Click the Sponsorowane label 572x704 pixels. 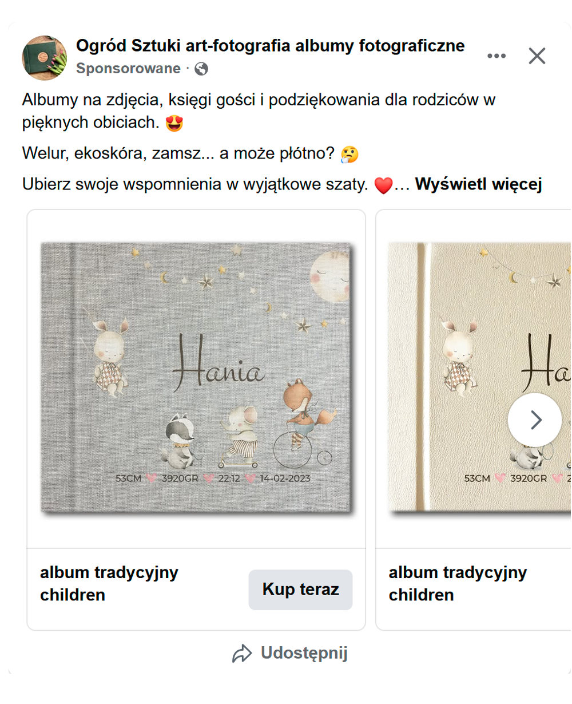128,69
